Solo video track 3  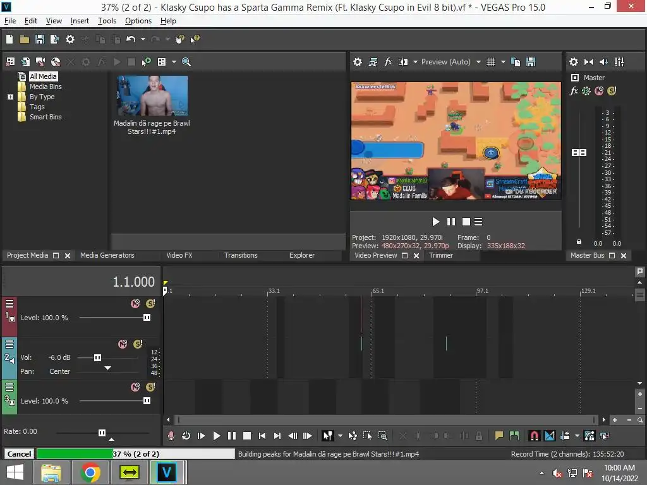[x=150, y=387]
